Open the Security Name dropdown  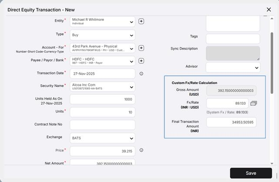102,87
